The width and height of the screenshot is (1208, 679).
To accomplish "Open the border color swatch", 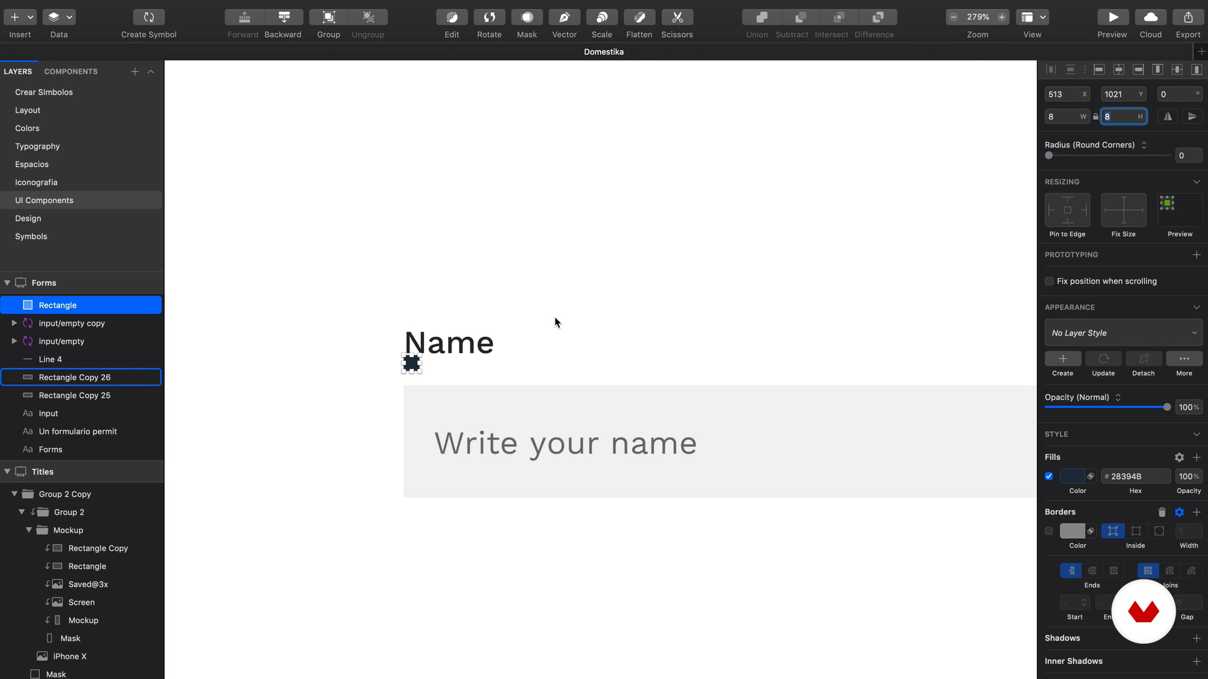I will tap(1072, 531).
